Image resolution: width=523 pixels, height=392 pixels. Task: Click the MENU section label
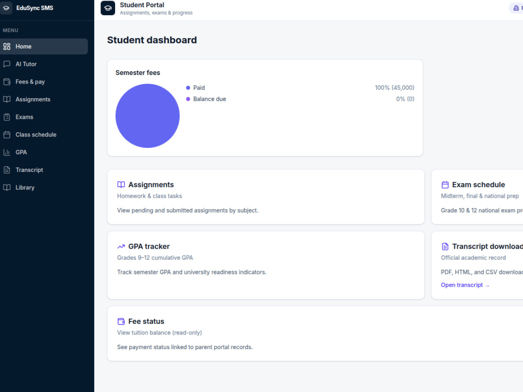(10, 30)
